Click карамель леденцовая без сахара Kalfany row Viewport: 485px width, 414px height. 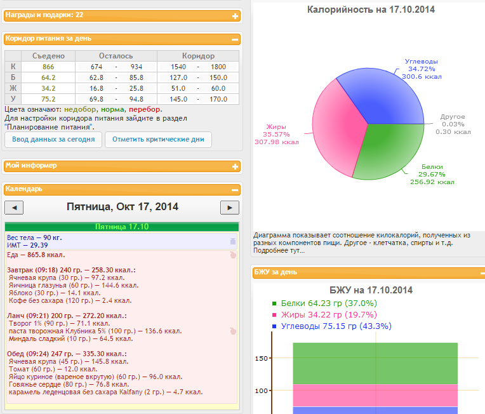(x=106, y=392)
